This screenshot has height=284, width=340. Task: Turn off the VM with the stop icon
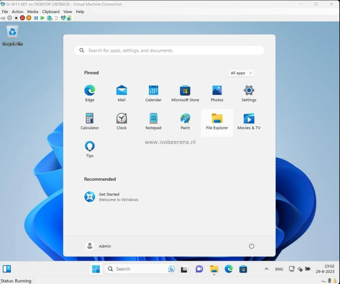point(16,18)
